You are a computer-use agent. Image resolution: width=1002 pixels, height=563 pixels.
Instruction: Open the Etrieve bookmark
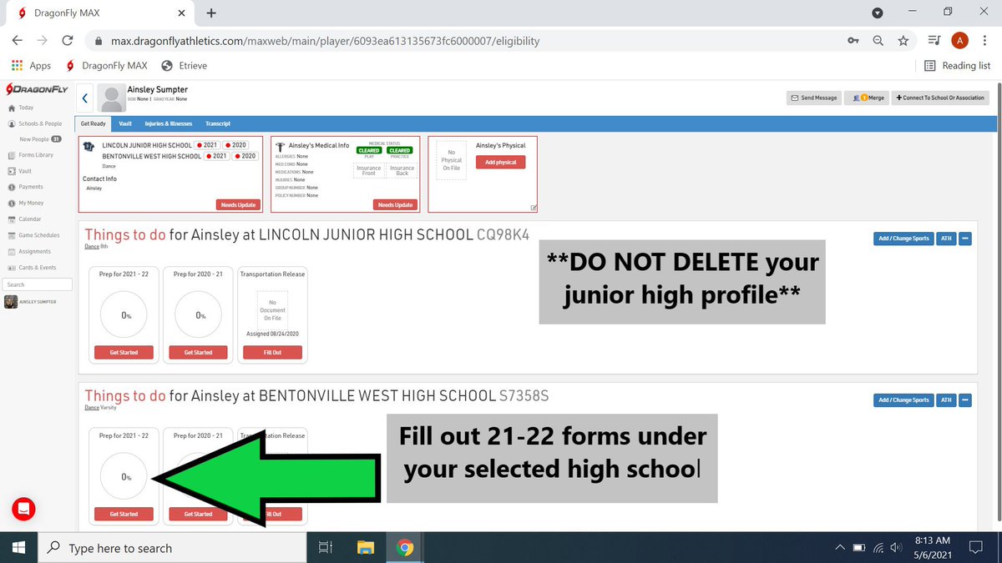184,65
